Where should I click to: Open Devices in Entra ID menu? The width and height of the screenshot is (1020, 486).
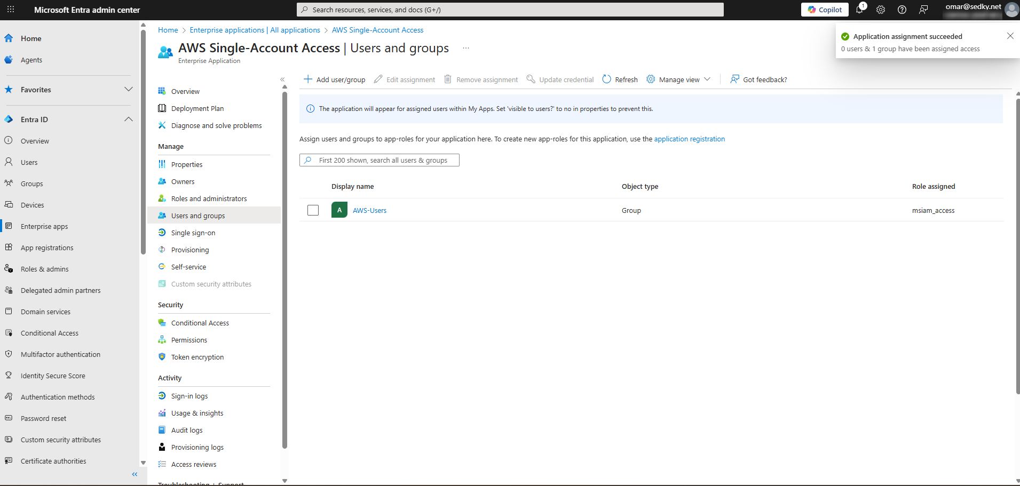point(32,205)
